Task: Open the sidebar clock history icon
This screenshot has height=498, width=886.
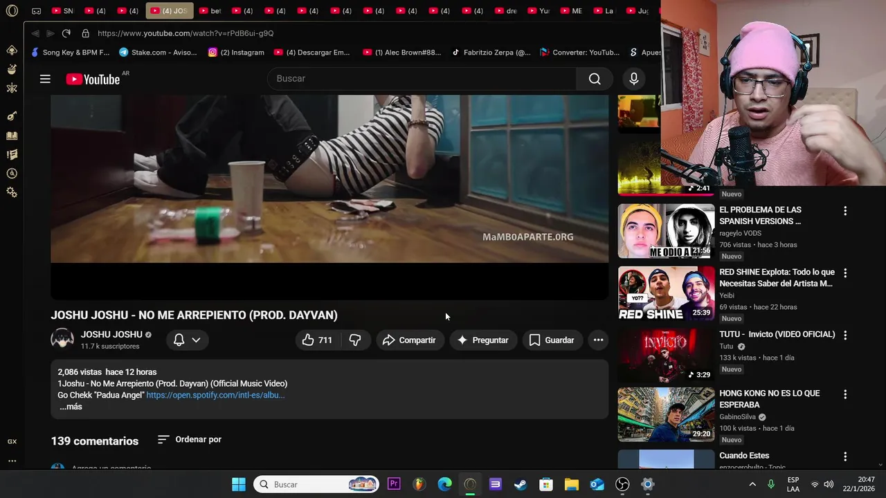Action: [12, 174]
